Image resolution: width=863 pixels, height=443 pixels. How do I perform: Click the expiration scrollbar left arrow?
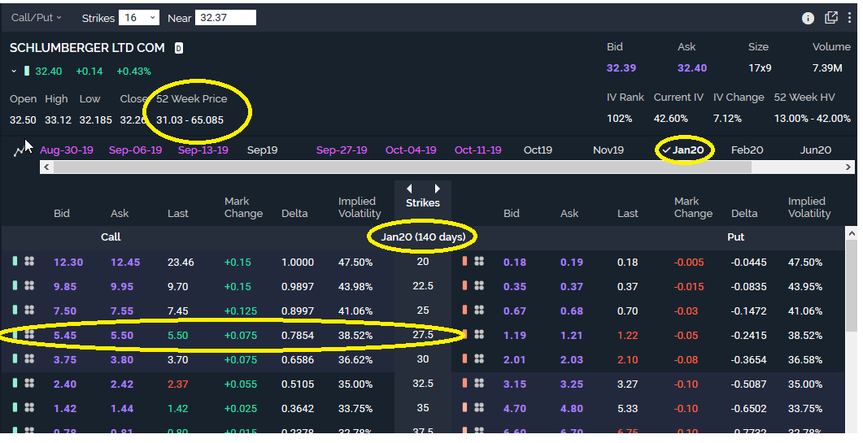point(46,167)
